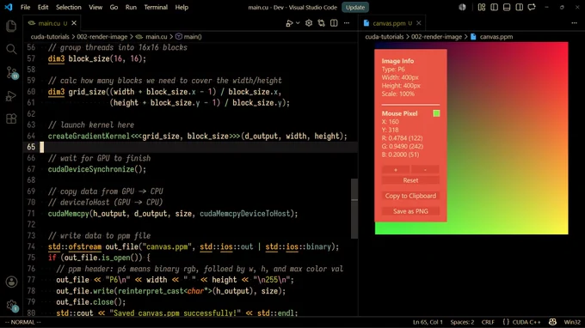Open the Selection menu
This screenshot has width=585, height=328.
tap(69, 7)
